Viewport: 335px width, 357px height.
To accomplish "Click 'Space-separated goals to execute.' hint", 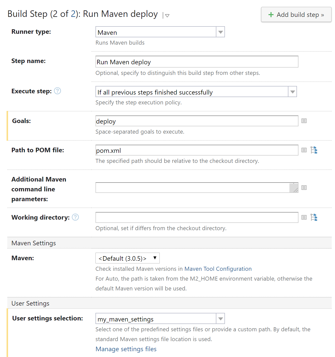I will click(140, 132).
